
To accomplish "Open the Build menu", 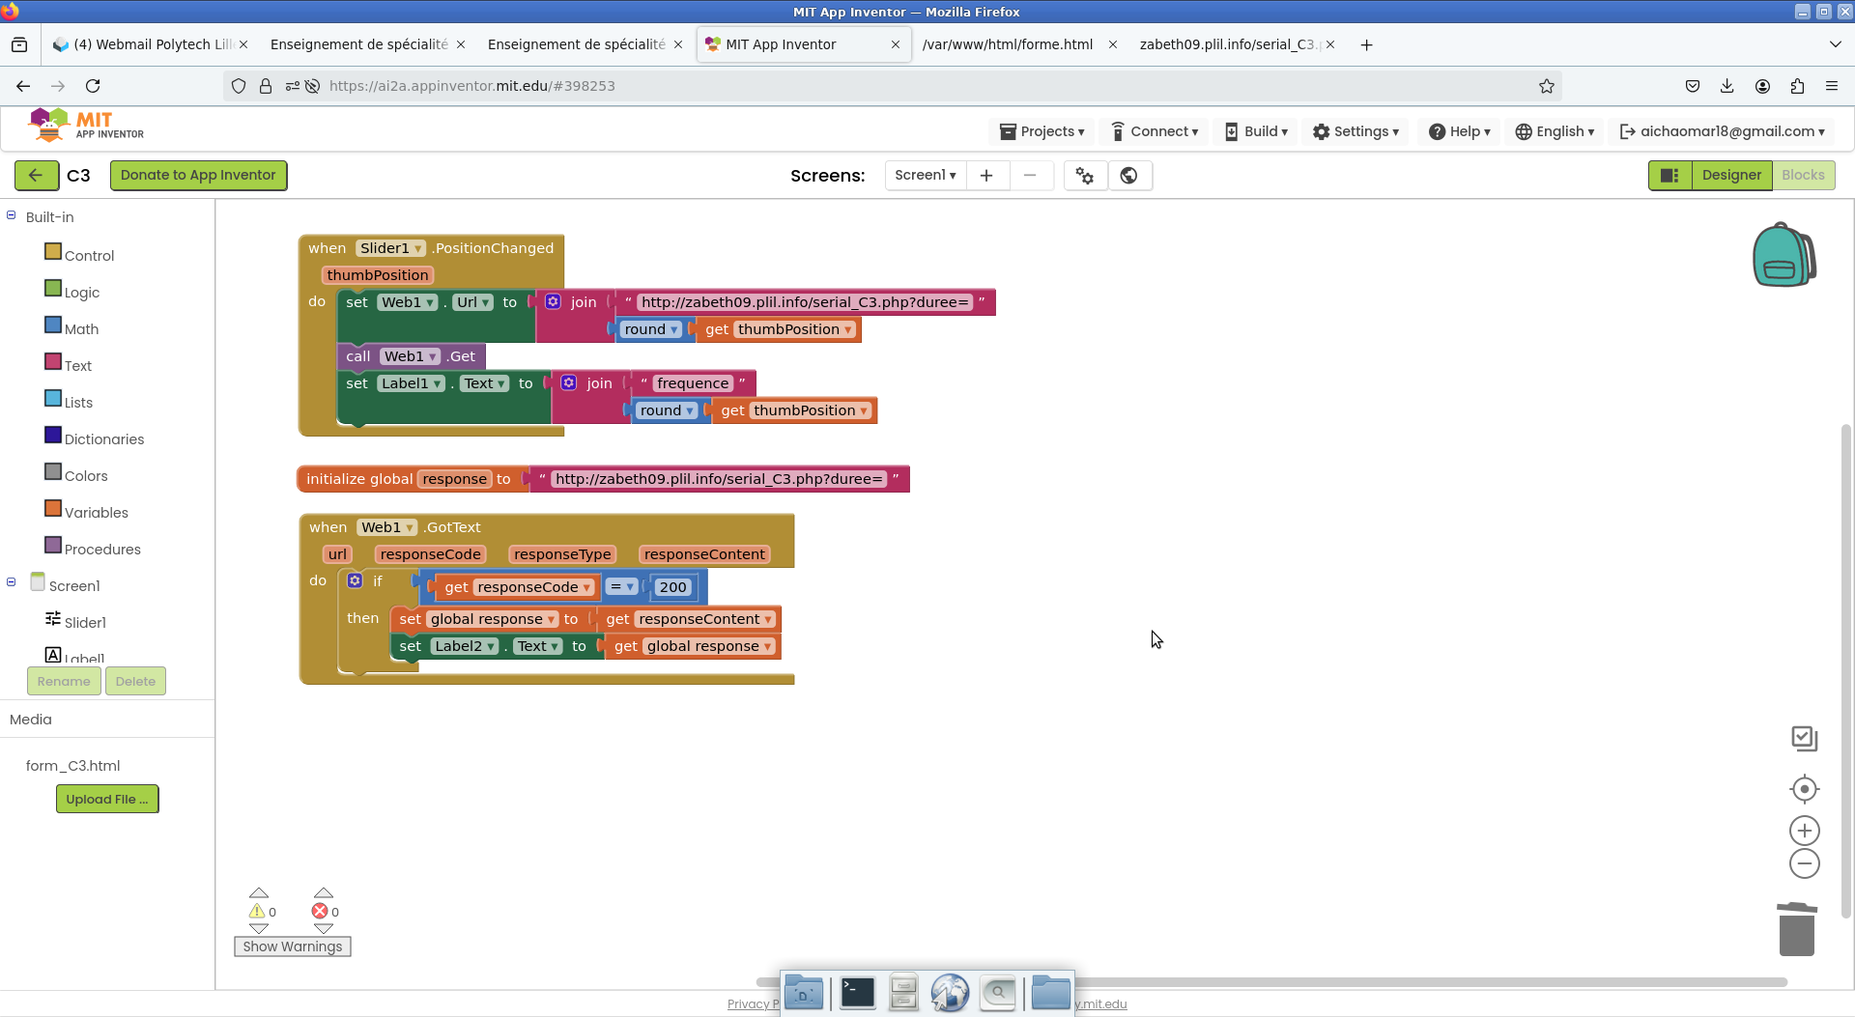I will click(1256, 131).
